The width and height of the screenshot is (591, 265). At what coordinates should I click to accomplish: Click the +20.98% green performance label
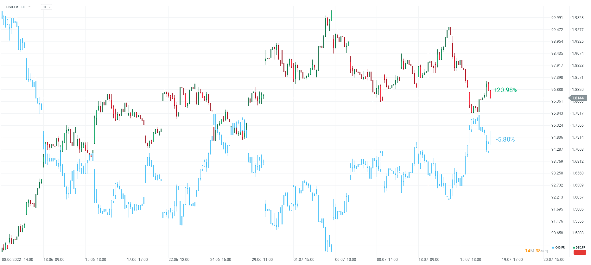[x=505, y=90]
